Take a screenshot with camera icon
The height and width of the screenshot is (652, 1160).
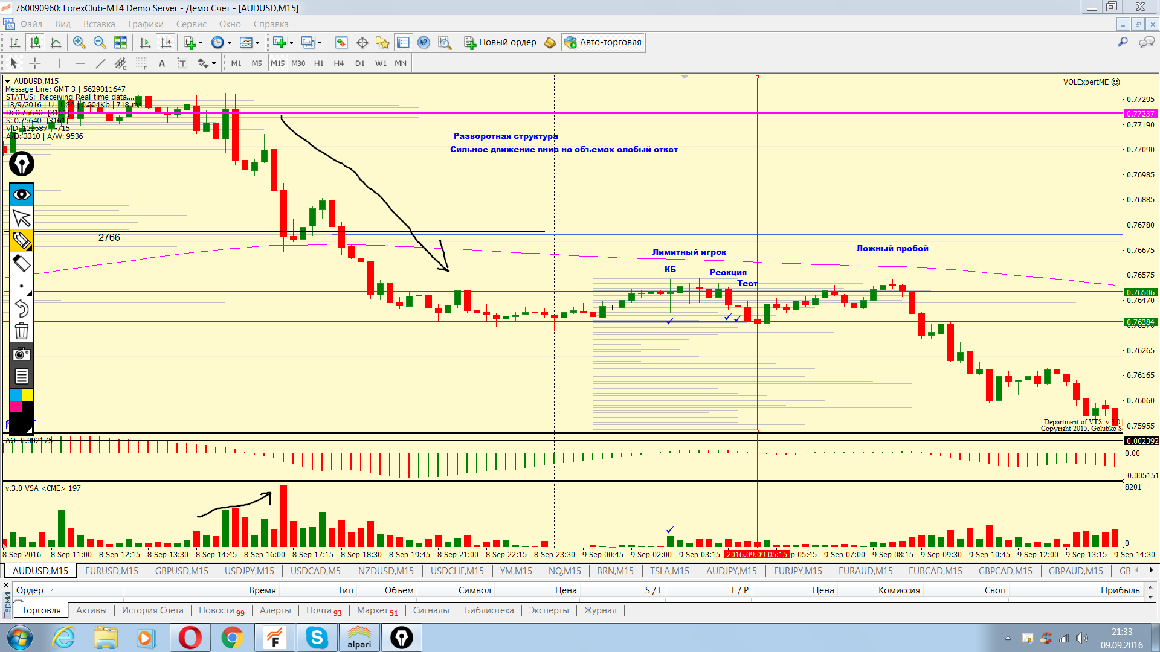coord(22,354)
